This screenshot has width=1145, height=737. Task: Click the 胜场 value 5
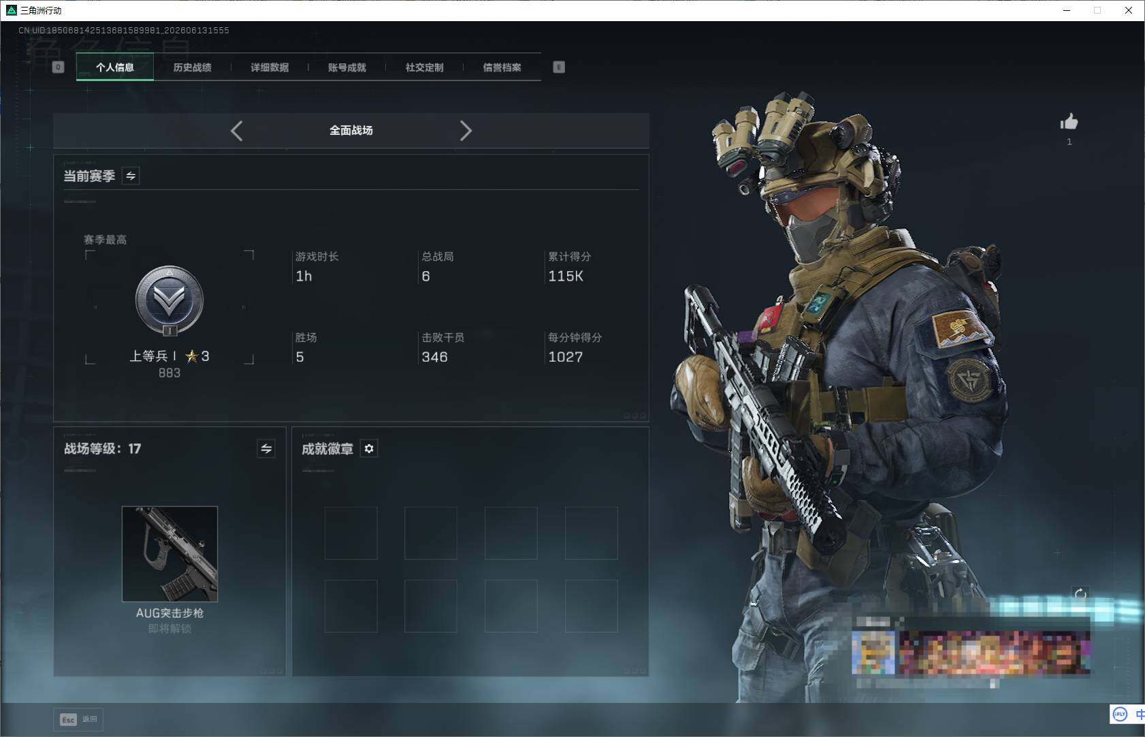300,357
